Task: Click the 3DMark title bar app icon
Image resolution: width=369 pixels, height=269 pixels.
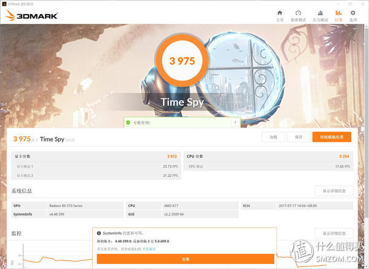Action: 4,4
